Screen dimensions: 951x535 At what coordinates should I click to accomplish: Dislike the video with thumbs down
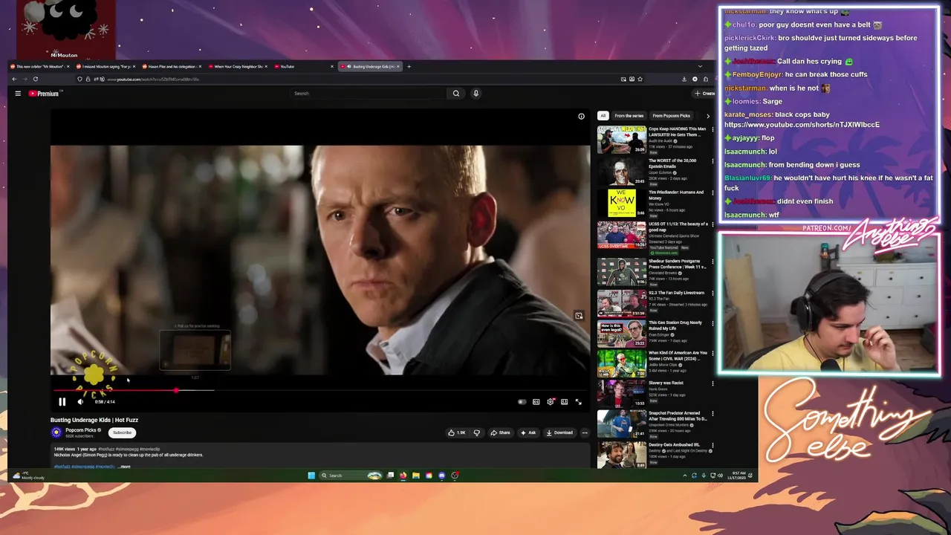pyautogui.click(x=476, y=432)
